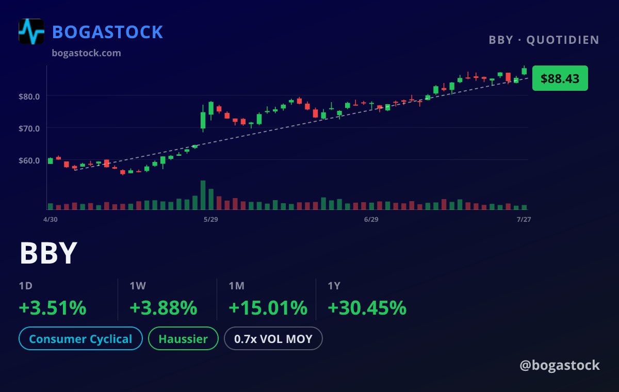619x392 pixels.
Task: Click the $80.0 price axis label
Action: (29, 96)
